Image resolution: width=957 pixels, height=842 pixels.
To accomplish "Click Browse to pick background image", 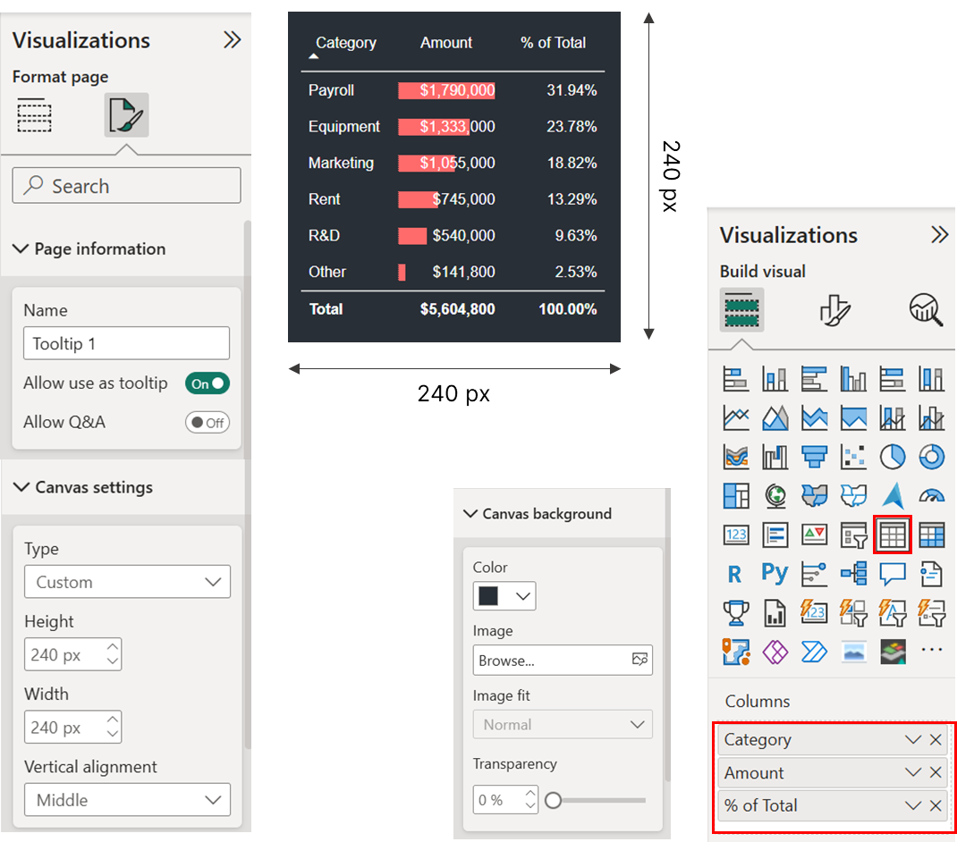I will pyautogui.click(x=562, y=661).
